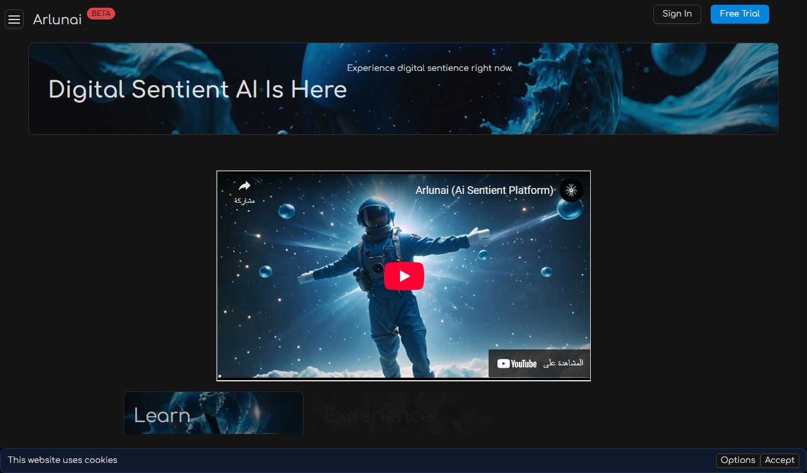Image resolution: width=807 pixels, height=473 pixels.
Task: Click the Digital Sentient AI Is Here heading
Action: pos(198,89)
